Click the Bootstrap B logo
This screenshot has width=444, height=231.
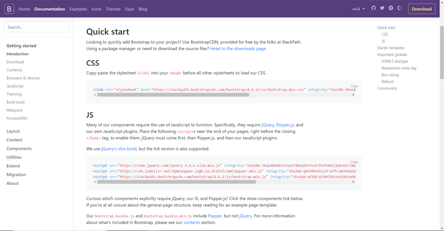9,9
